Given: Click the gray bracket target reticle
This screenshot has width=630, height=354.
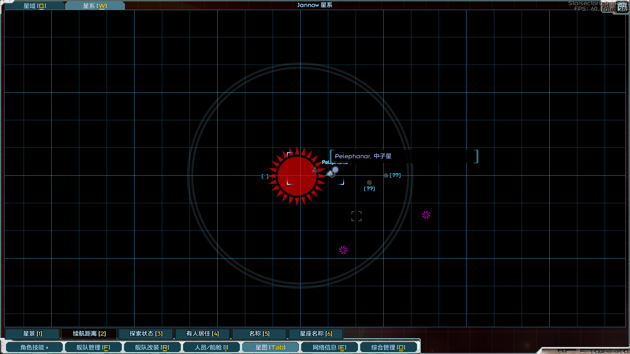Looking at the screenshot, I should pos(357,216).
